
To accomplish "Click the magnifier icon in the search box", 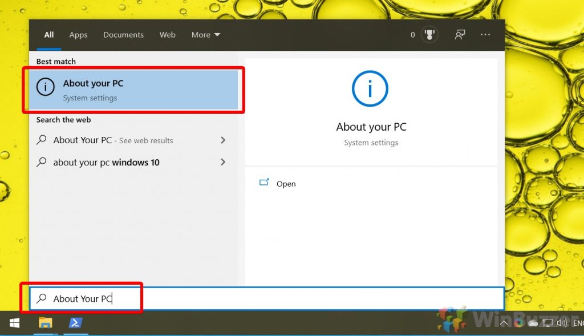I will click(41, 298).
